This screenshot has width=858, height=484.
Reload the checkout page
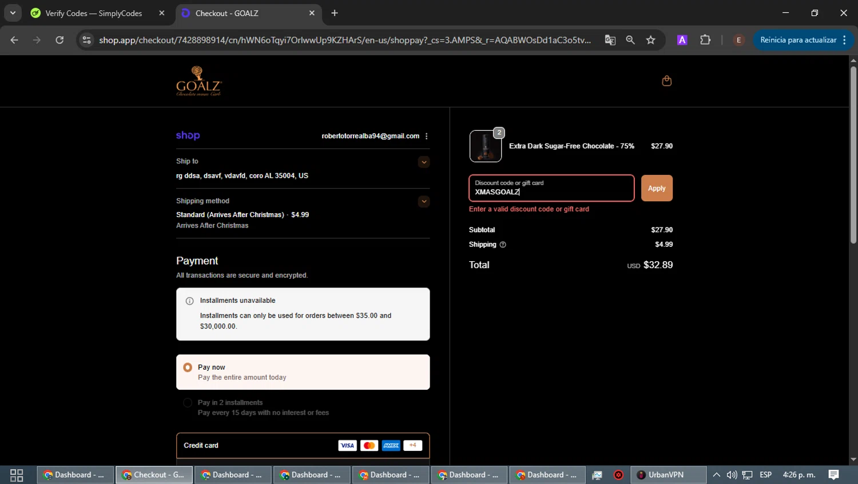point(59,40)
